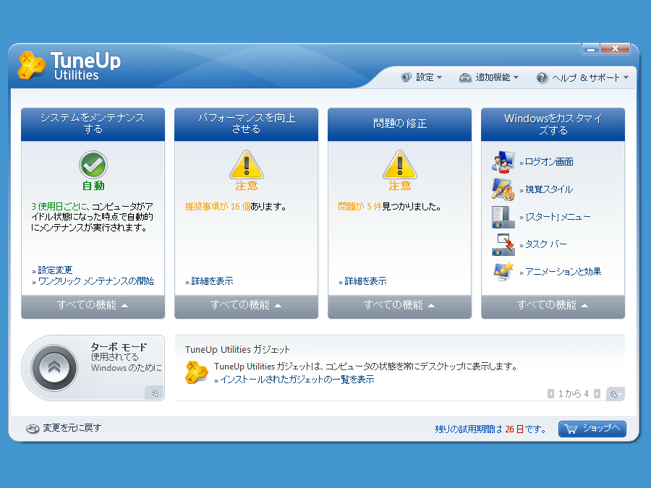Click the TuneUp gadget gears icon
Image resolution: width=651 pixels, height=488 pixels.
196,372
